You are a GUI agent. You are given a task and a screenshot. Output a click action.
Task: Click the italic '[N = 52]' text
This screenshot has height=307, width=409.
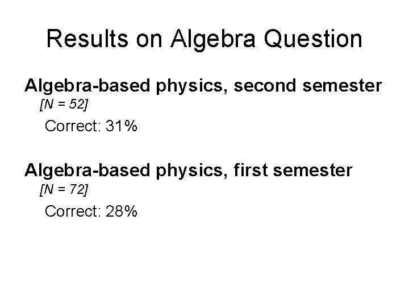coord(64,105)
